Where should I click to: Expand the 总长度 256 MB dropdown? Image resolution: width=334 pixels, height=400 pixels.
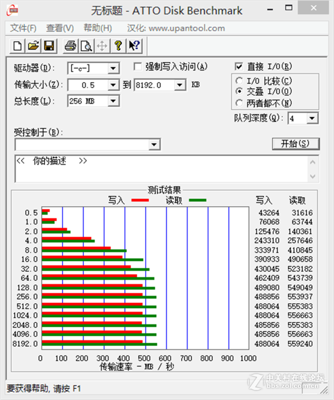(113, 101)
